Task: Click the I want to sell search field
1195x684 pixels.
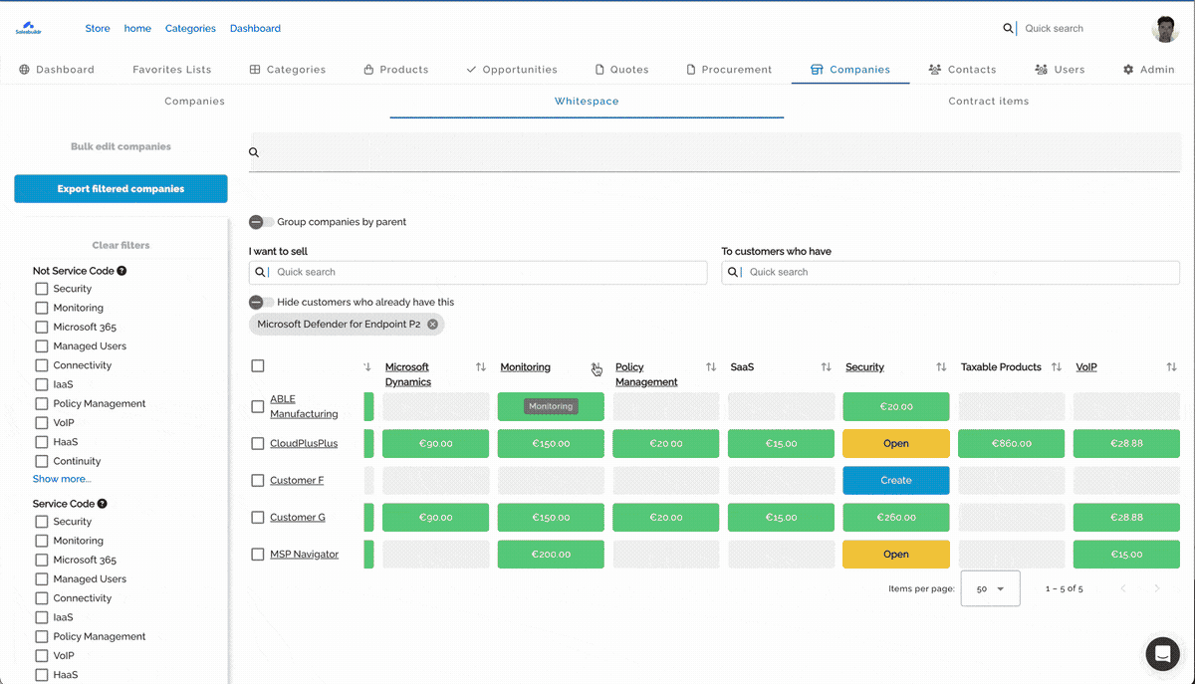Action: (478, 272)
